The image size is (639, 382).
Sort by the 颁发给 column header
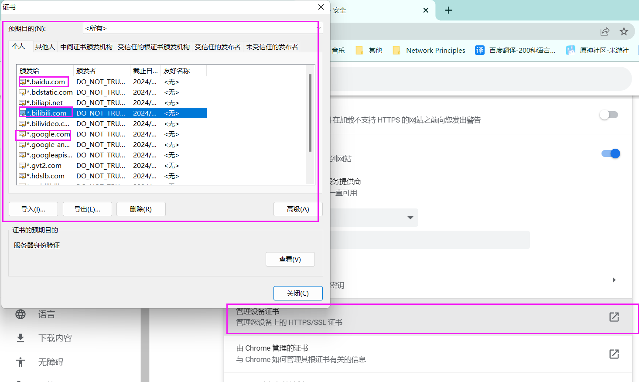click(x=45, y=71)
